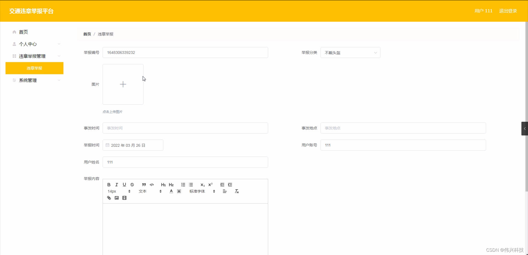Apply strikethrough to text
This screenshot has height=255, width=528.
132,185
